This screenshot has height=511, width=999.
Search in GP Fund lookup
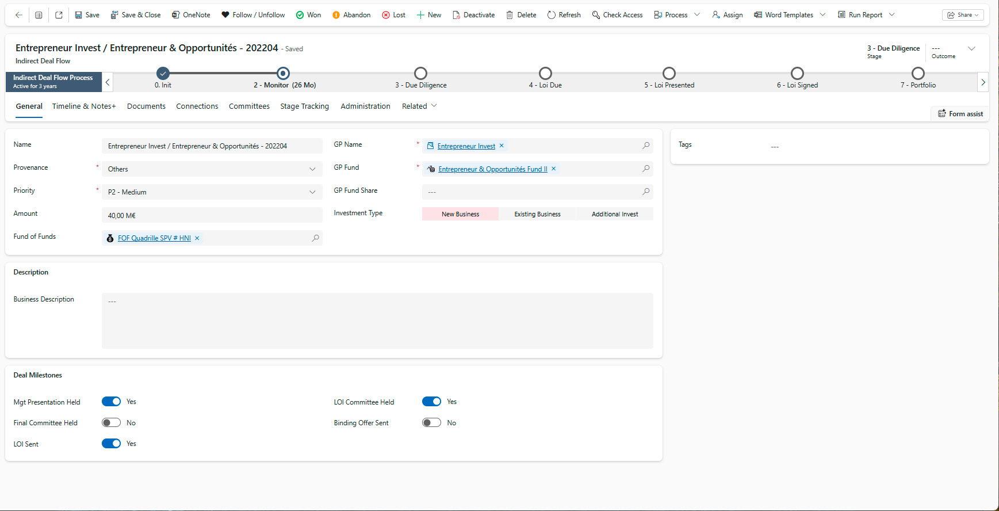point(646,169)
